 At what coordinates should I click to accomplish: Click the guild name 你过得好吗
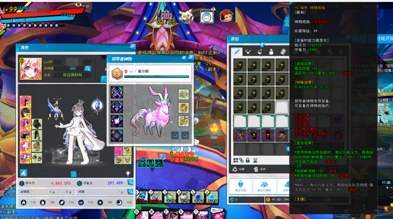72,75
